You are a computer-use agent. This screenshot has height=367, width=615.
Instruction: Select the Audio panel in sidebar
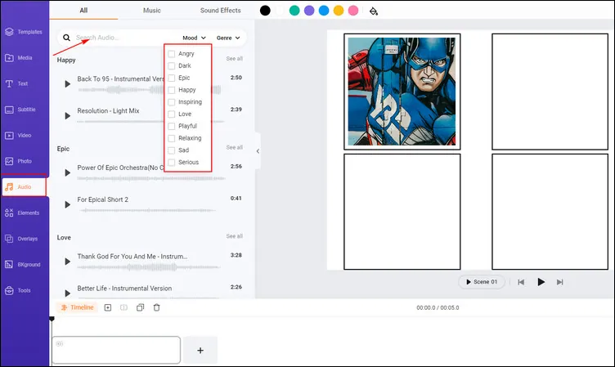tap(24, 187)
